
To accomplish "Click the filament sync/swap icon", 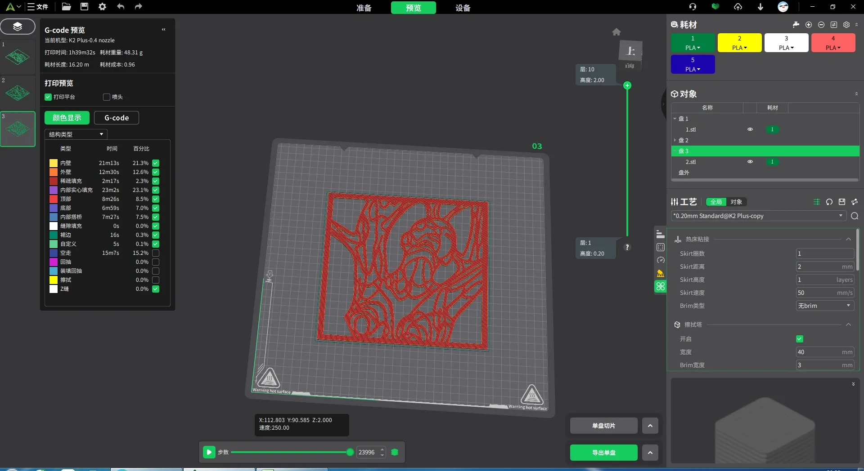I will (x=834, y=25).
